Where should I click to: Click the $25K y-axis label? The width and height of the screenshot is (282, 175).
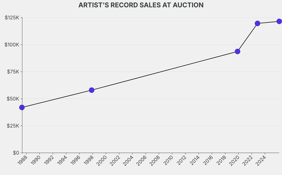[x=13, y=126]
